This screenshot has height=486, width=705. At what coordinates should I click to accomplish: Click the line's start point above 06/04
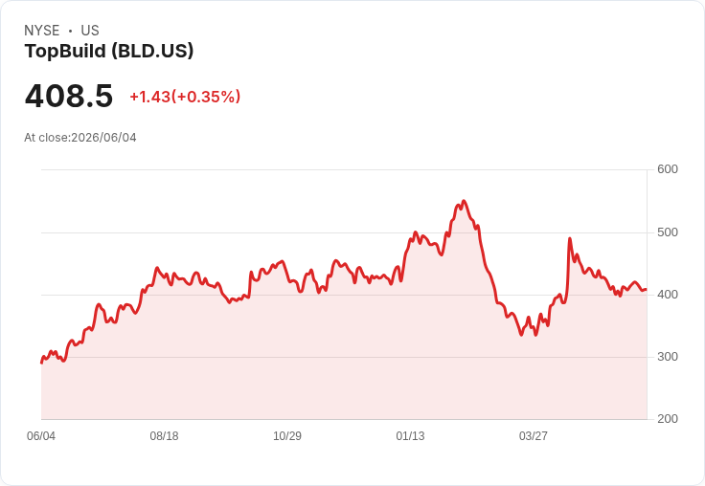click(42, 363)
